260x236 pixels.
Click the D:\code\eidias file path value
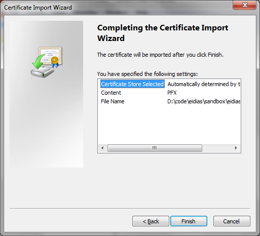pyautogui.click(x=204, y=101)
